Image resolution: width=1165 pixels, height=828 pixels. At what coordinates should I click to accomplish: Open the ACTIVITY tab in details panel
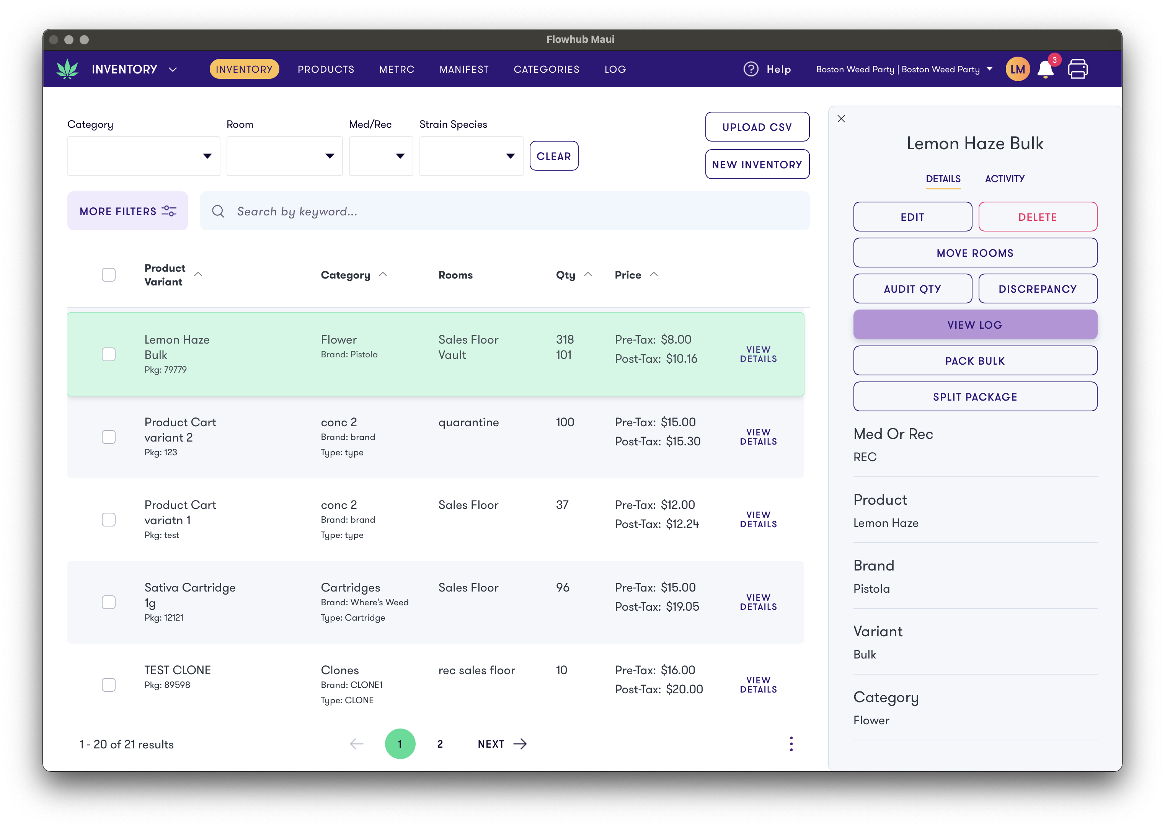1004,179
